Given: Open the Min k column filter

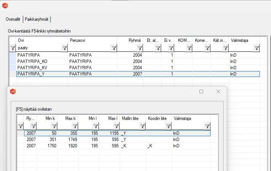Looking at the screenshot, I should tap(54, 126).
